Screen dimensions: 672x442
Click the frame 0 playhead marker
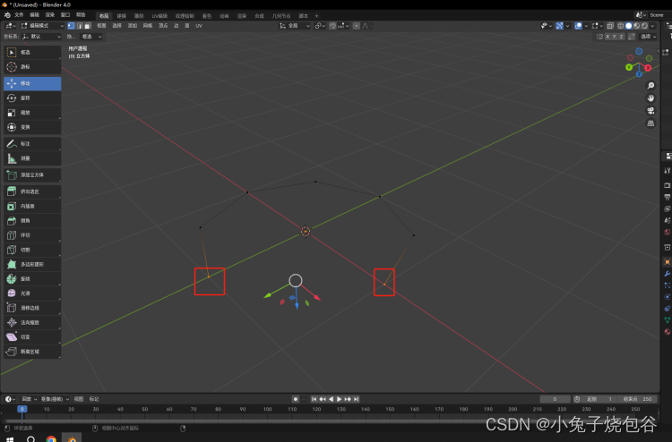pos(22,409)
